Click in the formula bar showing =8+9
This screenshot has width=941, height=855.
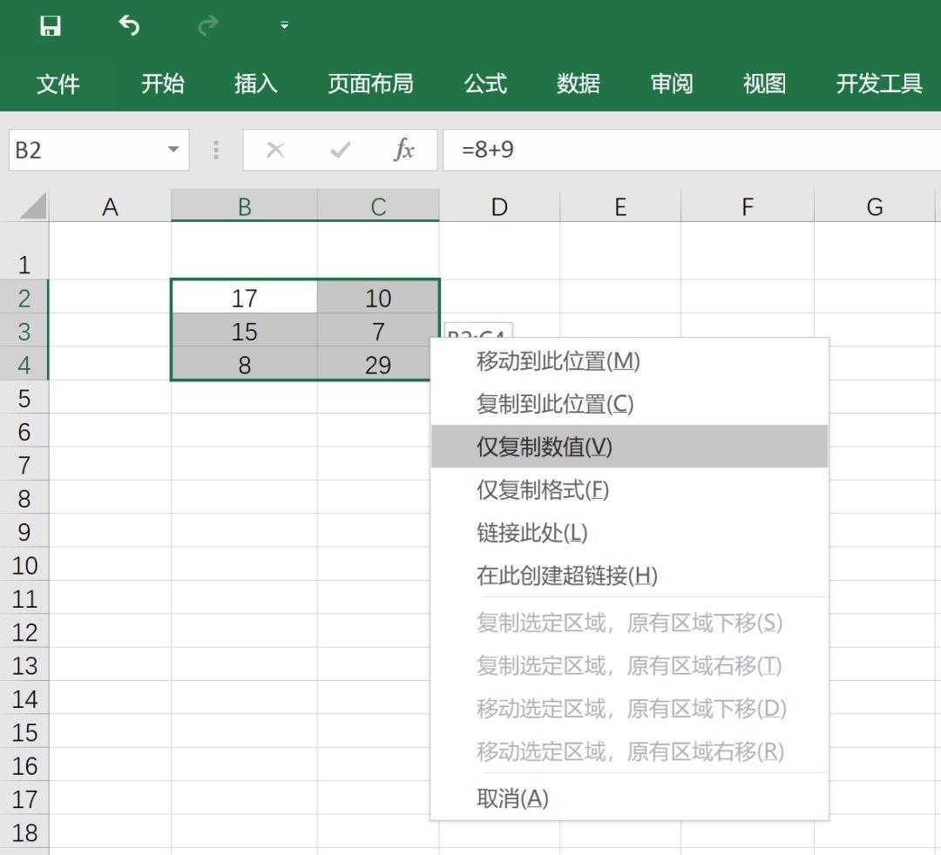[688, 150]
